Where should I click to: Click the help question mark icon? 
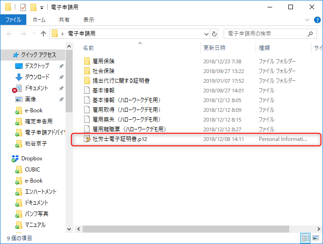click(x=317, y=20)
